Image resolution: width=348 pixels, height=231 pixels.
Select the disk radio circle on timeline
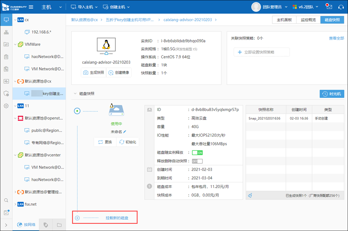[77, 111]
